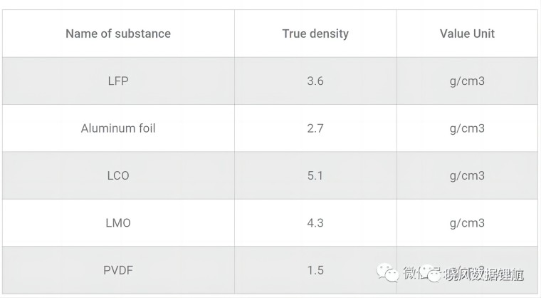This screenshot has height=298, width=541.
Task: Click the 1.5 density value
Action: point(315,270)
